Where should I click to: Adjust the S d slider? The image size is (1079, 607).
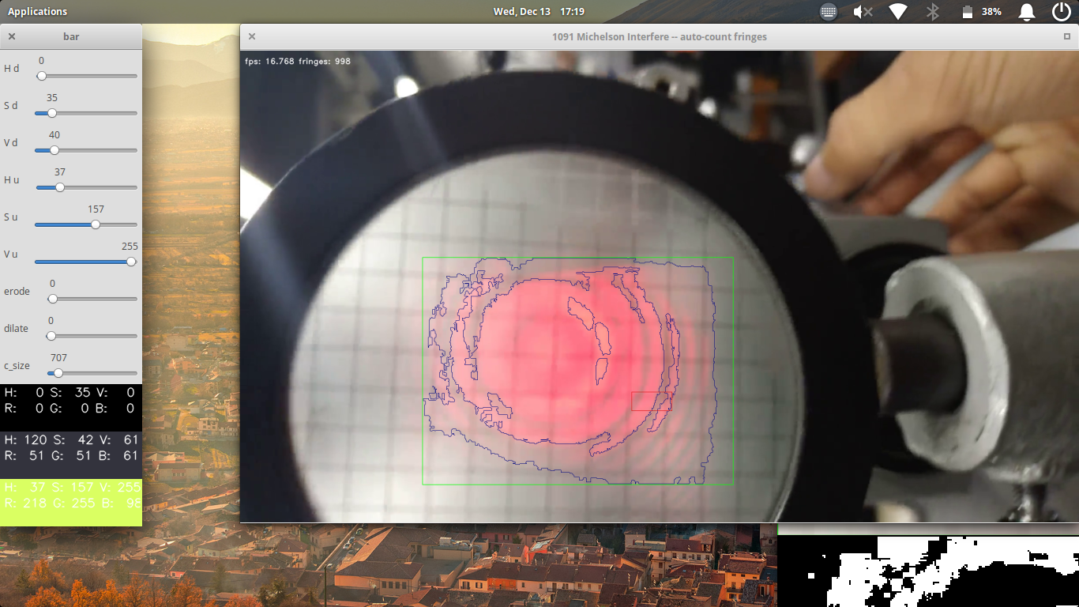tap(86, 113)
